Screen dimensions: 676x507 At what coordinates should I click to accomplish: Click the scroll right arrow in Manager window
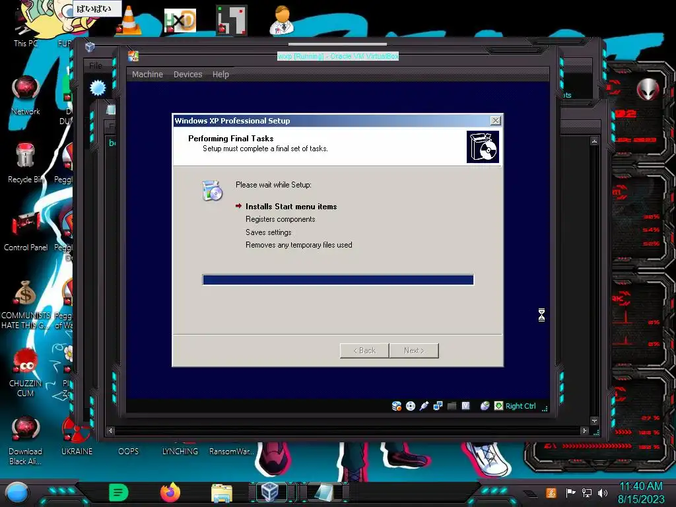(x=584, y=430)
